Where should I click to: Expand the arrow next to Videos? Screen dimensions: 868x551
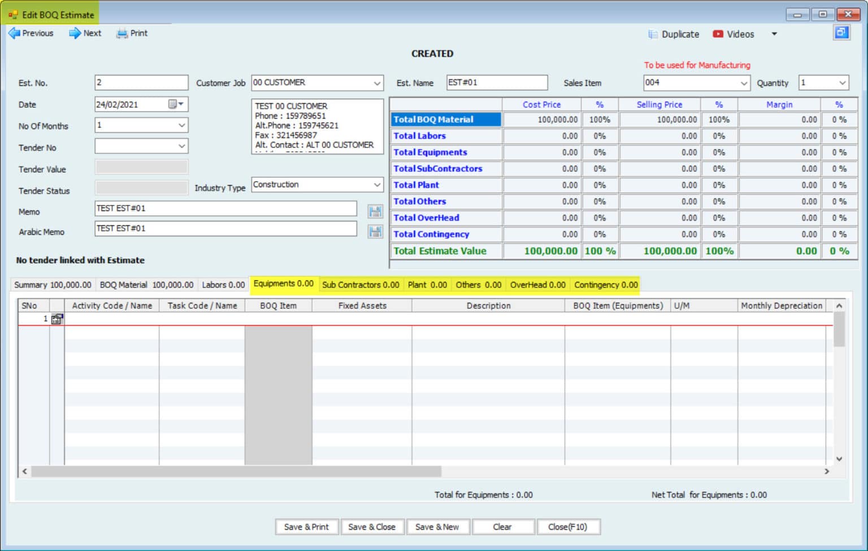(x=774, y=34)
